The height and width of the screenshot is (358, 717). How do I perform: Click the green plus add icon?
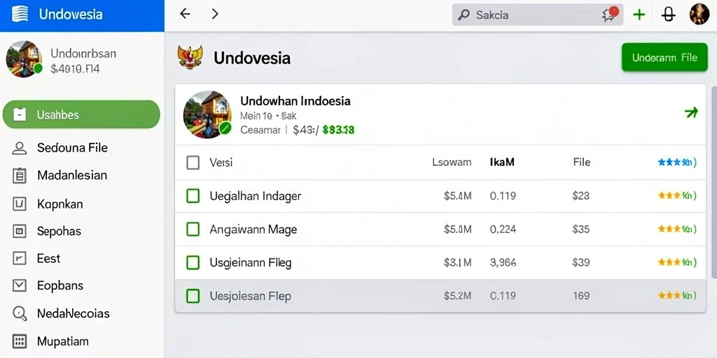(639, 15)
